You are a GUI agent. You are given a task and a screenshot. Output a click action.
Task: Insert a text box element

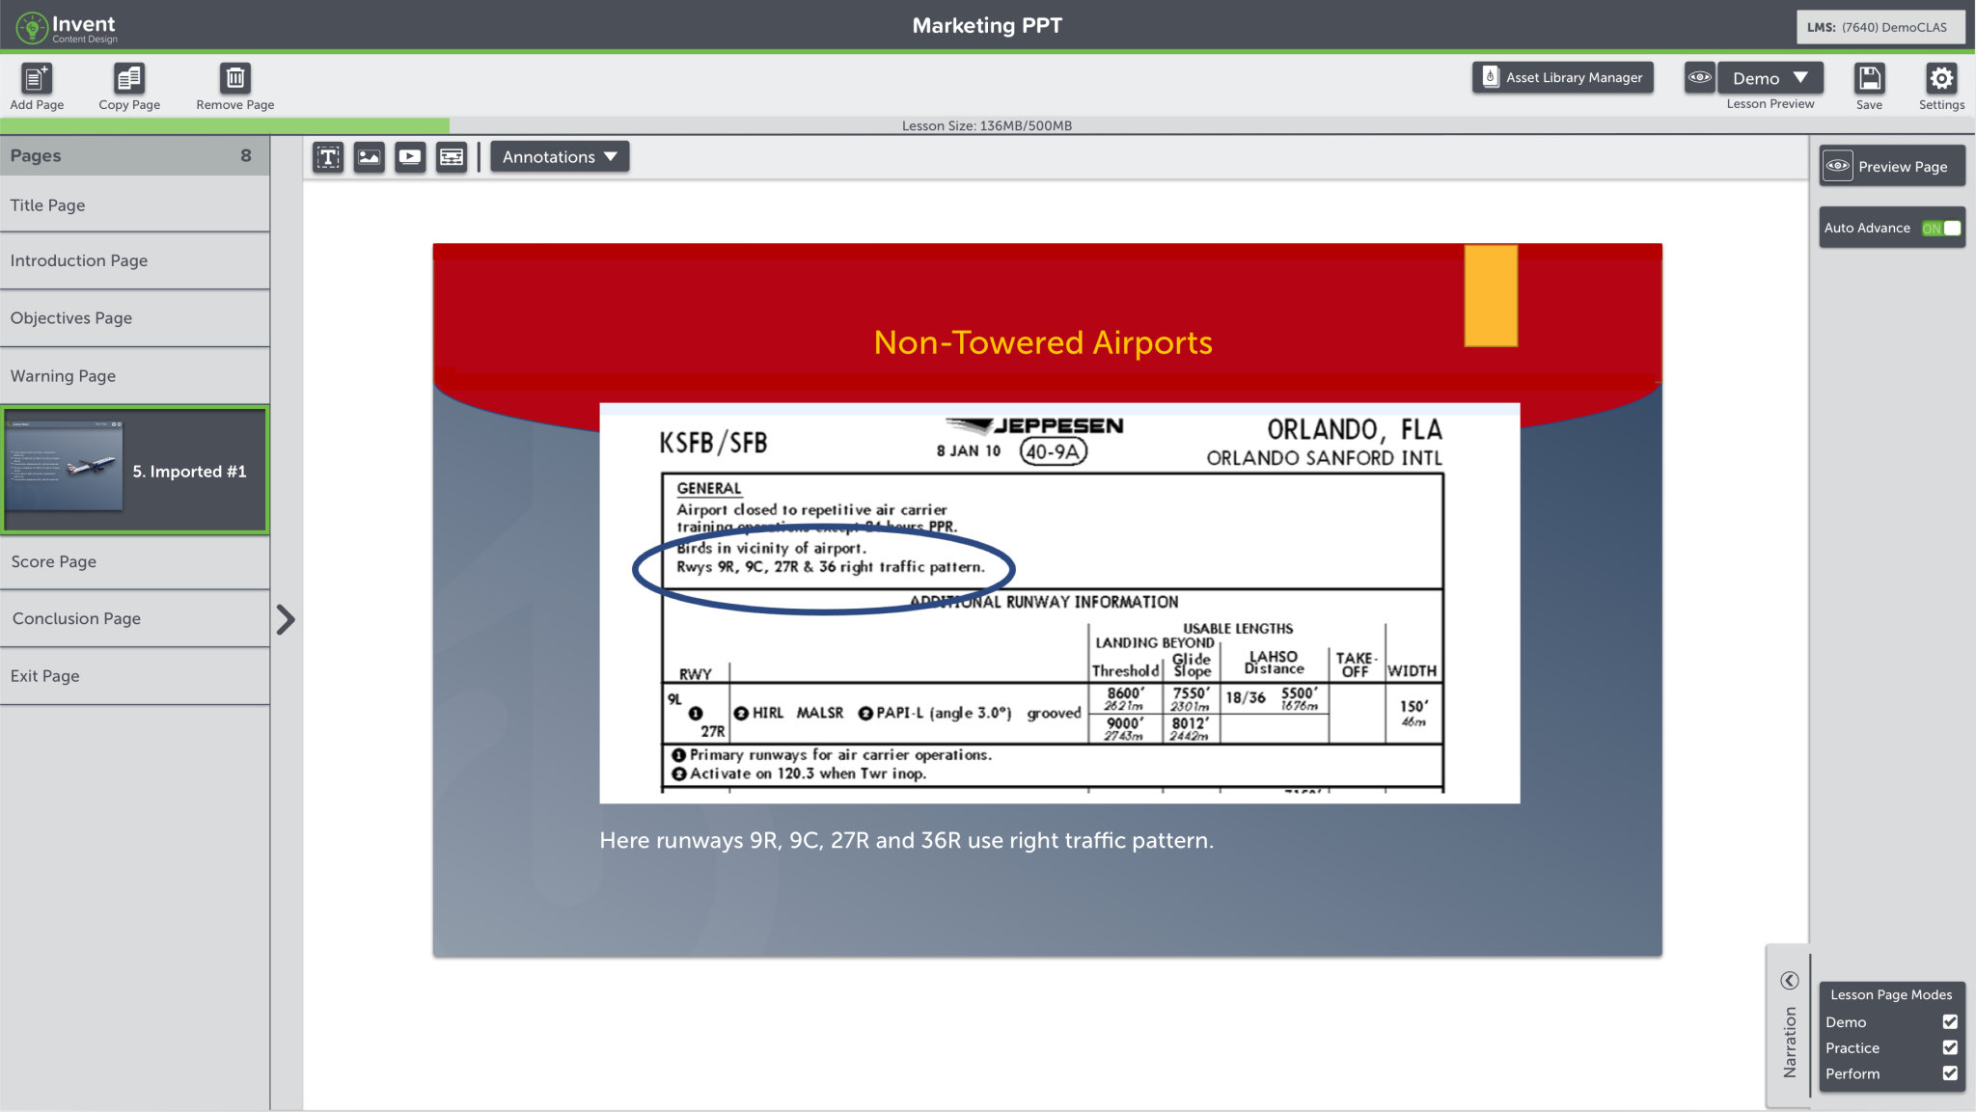coord(328,156)
